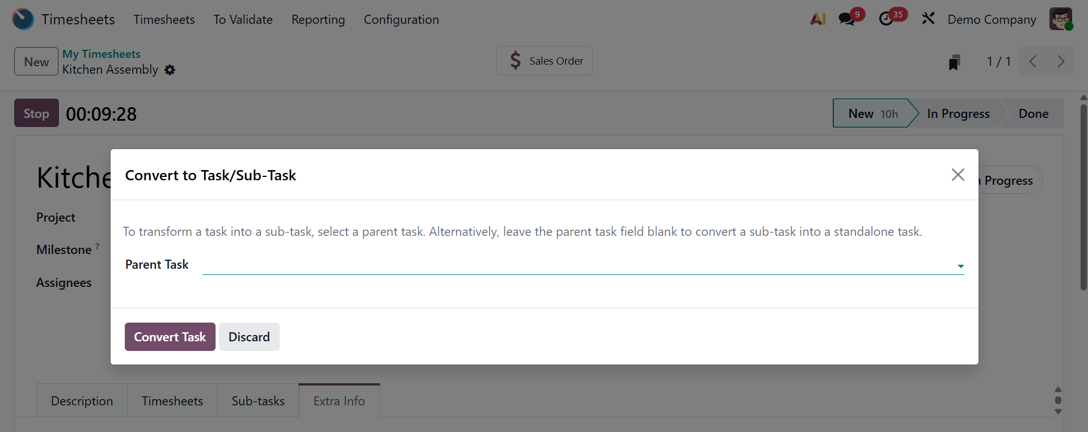Open the Reporting menu
Image resolution: width=1088 pixels, height=432 pixels.
pos(318,19)
